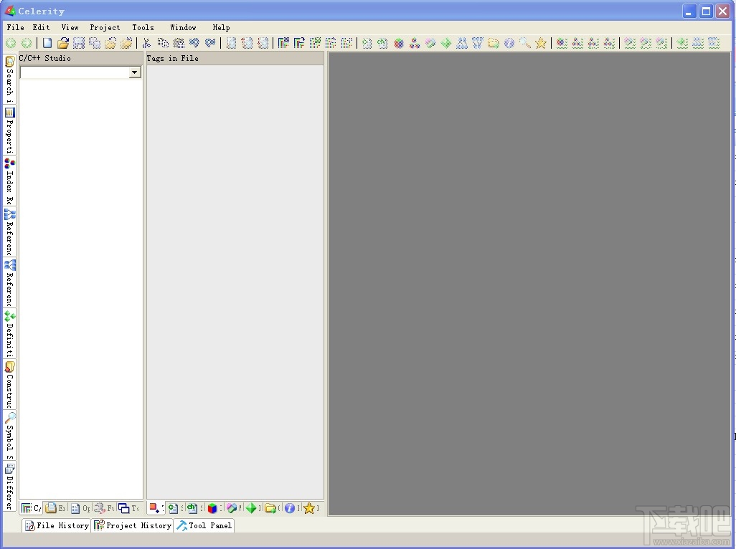Select the yellow star tab under Tags panel
The height and width of the screenshot is (549, 736).
pos(311,508)
